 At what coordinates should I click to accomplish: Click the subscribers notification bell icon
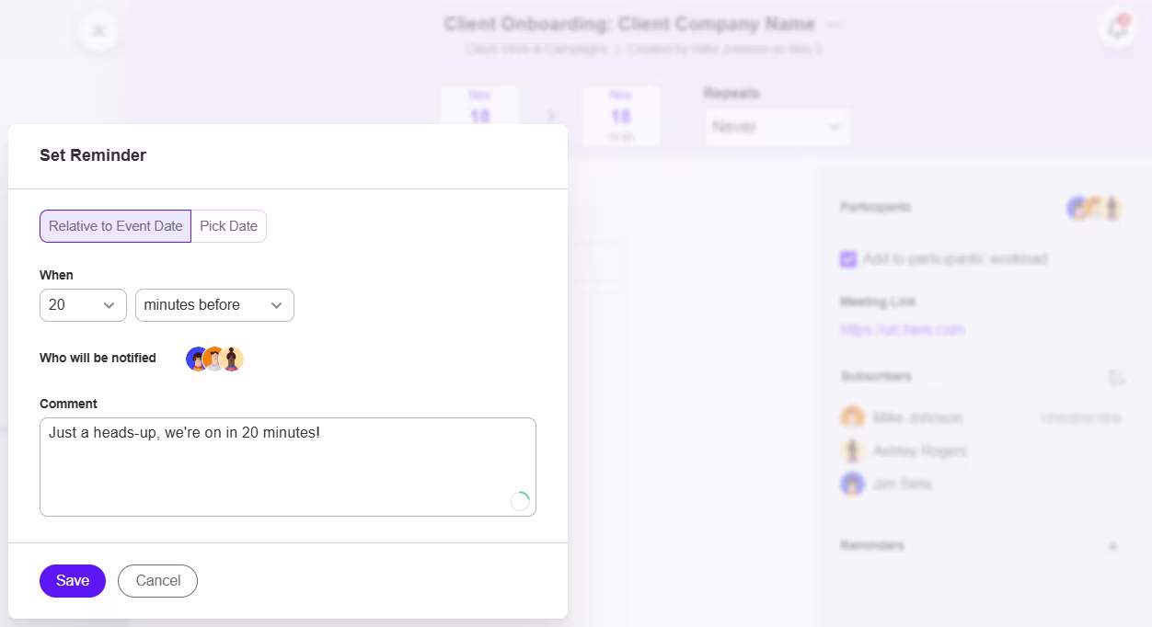pyautogui.click(x=1117, y=377)
